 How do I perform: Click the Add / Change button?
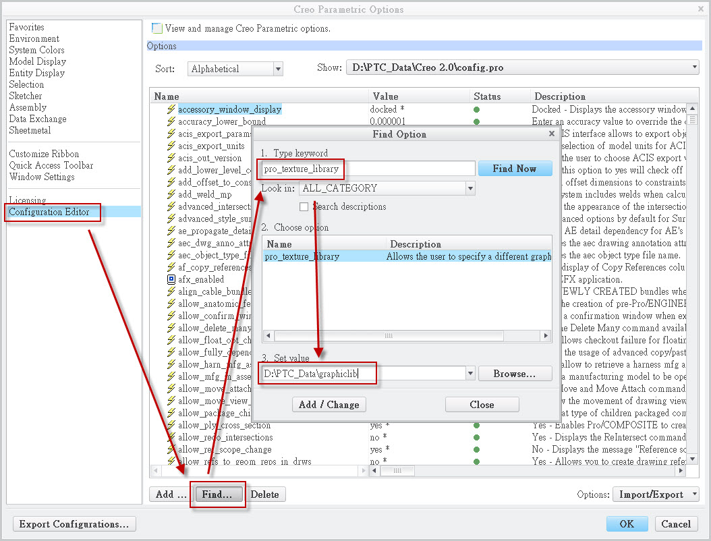tap(329, 405)
